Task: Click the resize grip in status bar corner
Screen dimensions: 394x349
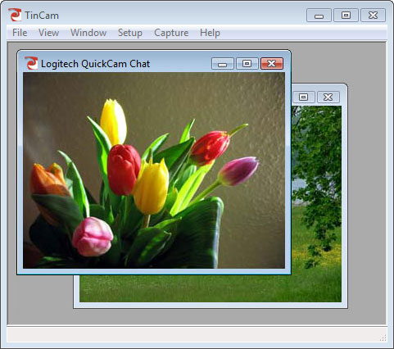Action: pos(383,338)
